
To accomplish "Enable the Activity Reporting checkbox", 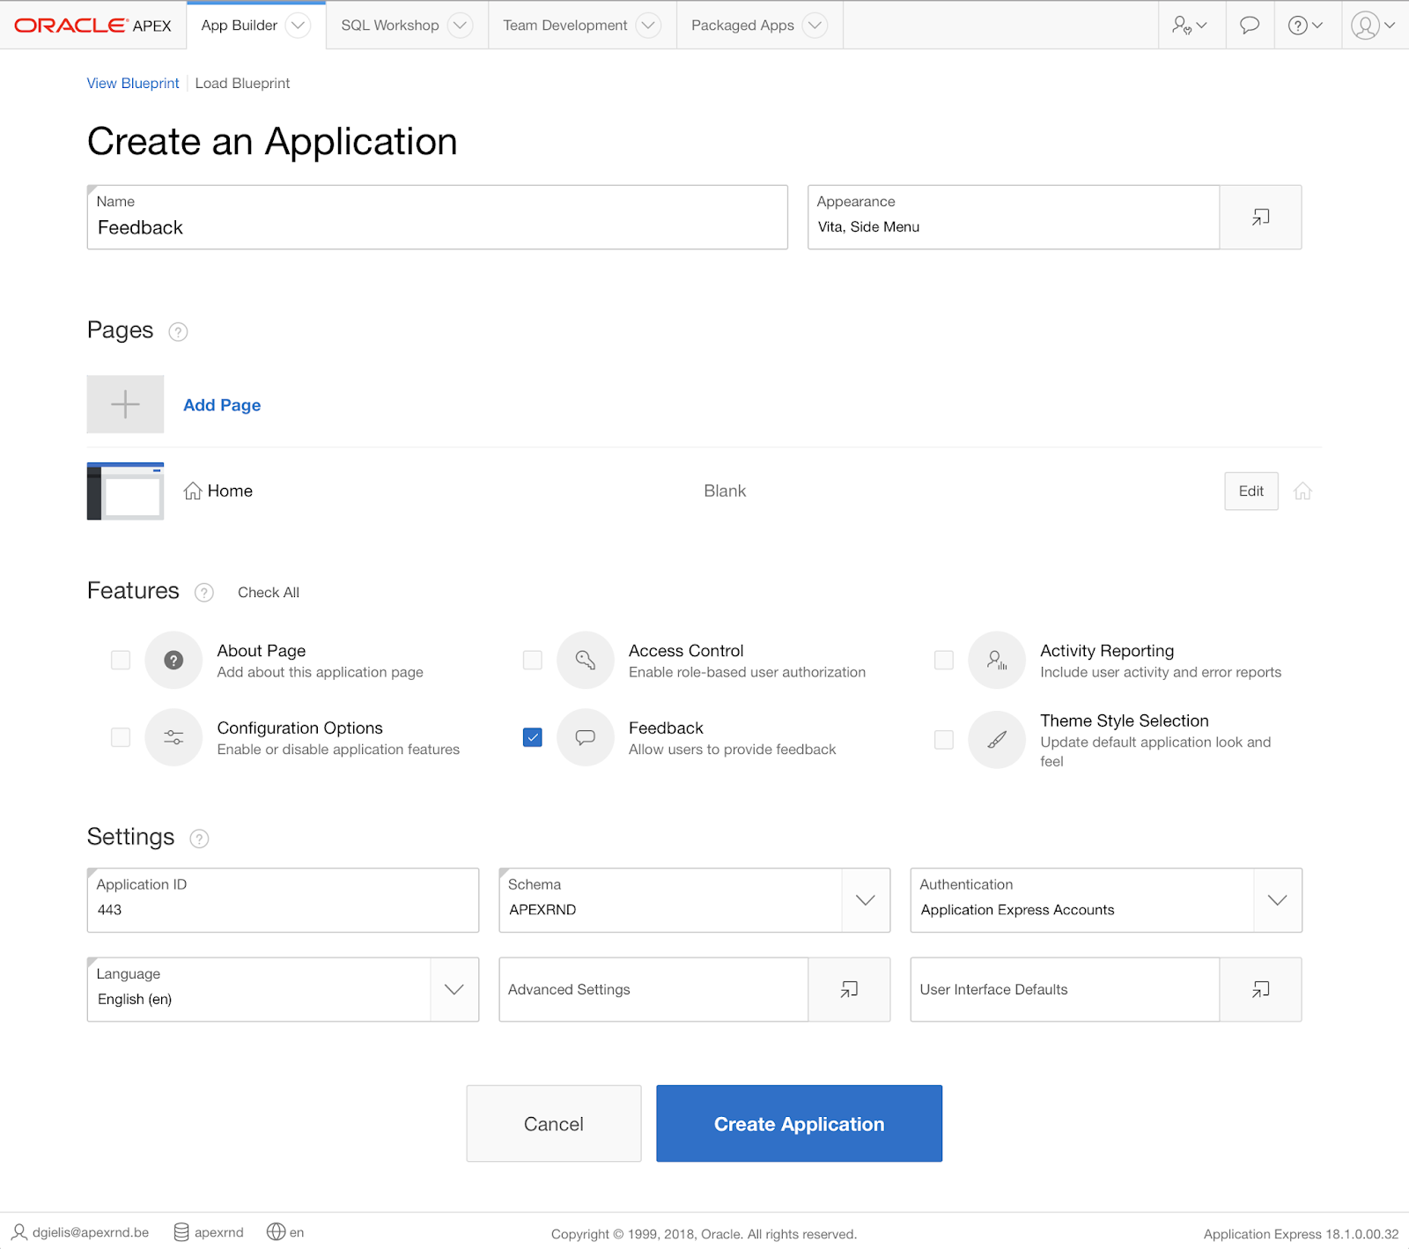I will (x=944, y=660).
